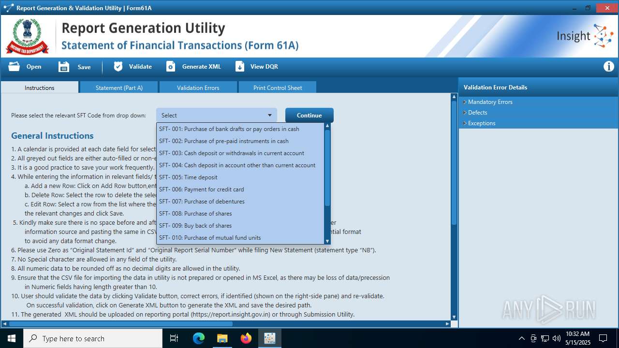
Task: Open the Windows Start menu
Action: click(x=11, y=338)
